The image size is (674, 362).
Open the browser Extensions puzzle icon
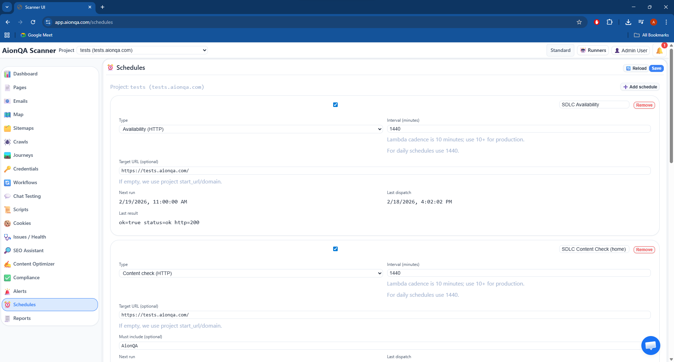pyautogui.click(x=610, y=22)
